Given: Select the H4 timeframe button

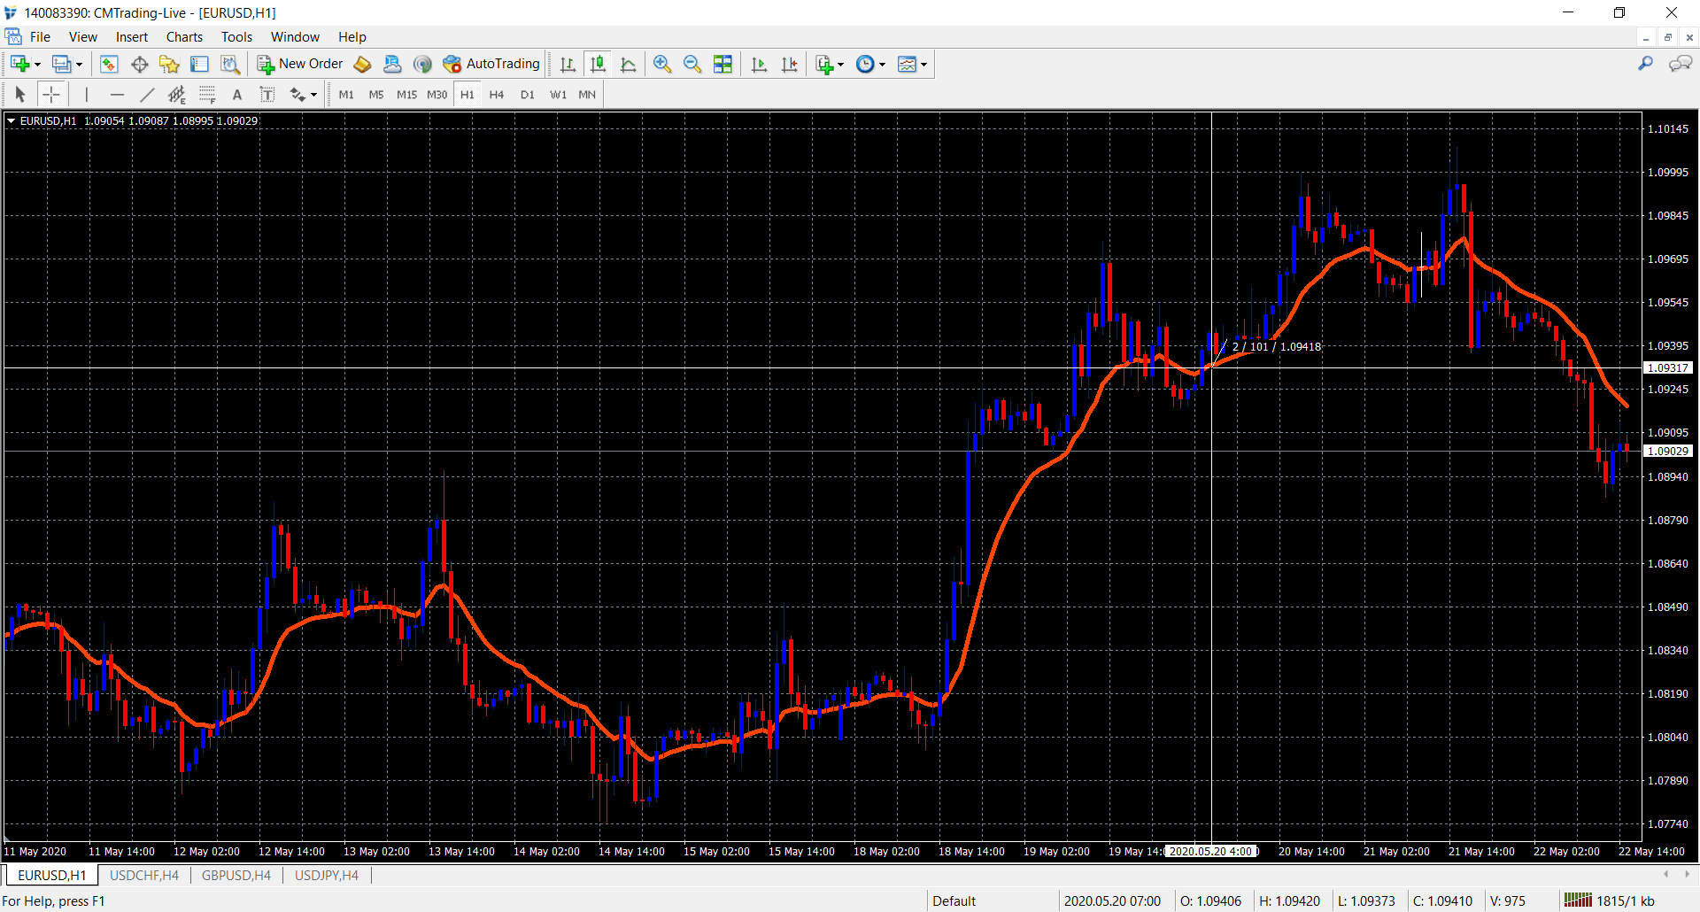Looking at the screenshot, I should coord(496,95).
